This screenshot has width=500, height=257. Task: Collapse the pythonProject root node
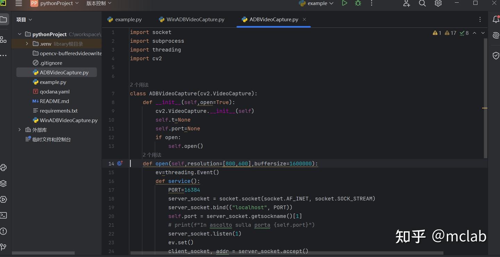click(20, 34)
